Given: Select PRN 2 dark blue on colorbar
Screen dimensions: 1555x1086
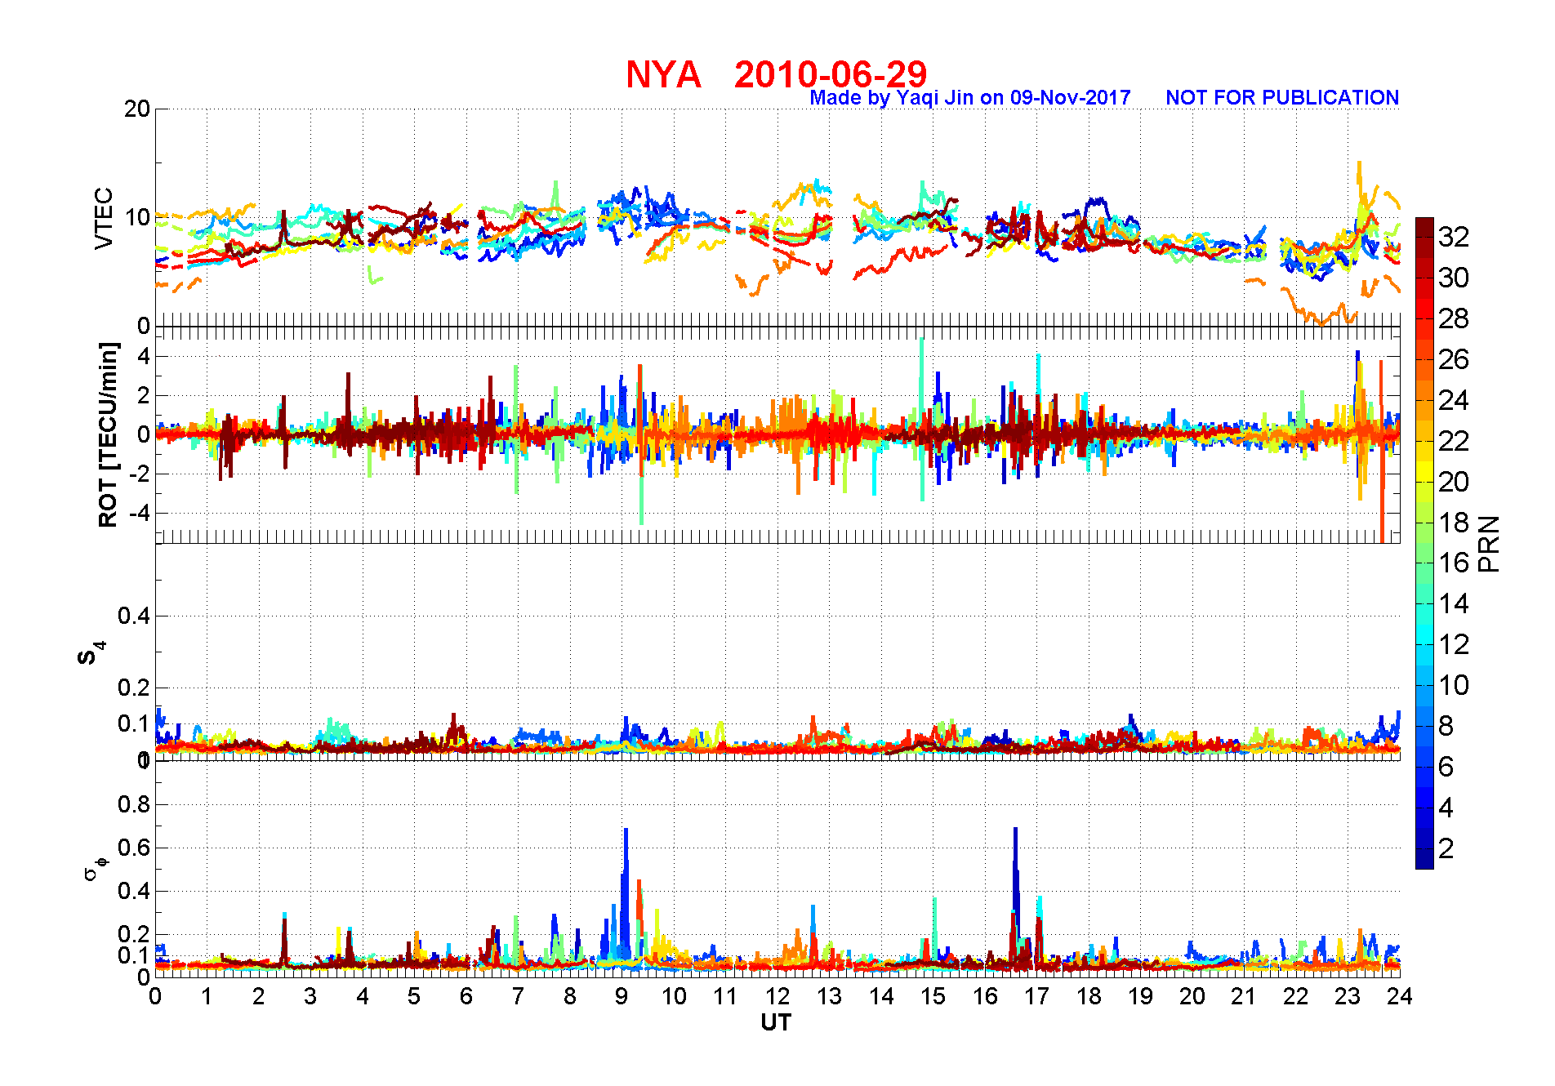Looking at the screenshot, I should click(x=1424, y=848).
